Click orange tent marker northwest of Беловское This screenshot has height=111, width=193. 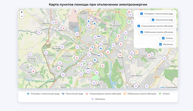[x=137, y=52]
